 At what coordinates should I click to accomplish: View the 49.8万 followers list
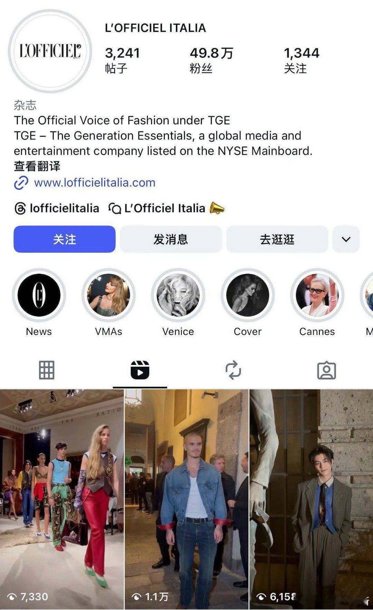coord(211,60)
